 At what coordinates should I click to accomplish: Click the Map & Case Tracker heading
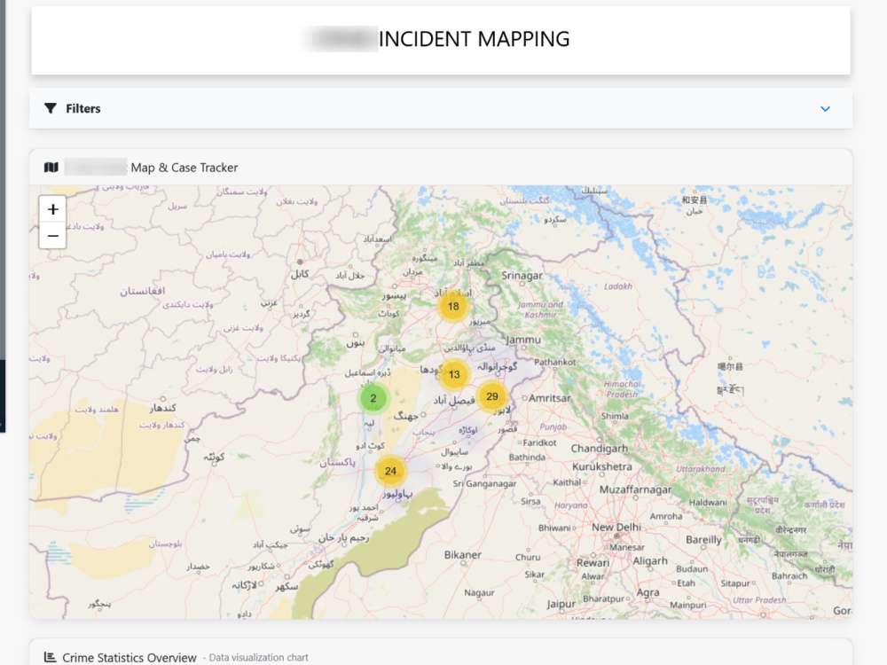point(184,168)
